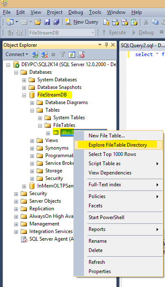
Task: Select the FileStreamDB database tree item
Action: [52, 95]
